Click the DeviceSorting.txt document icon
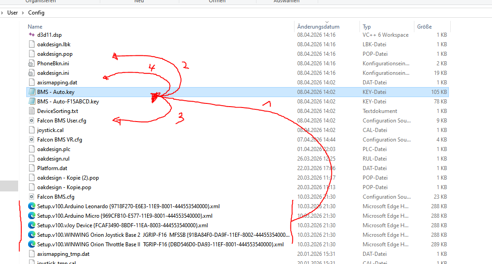 coord(31,111)
